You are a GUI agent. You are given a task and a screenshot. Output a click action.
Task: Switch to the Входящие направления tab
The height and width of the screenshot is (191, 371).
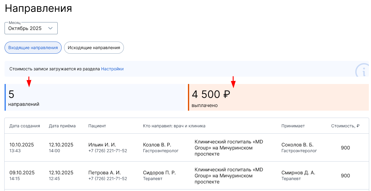tap(33, 48)
